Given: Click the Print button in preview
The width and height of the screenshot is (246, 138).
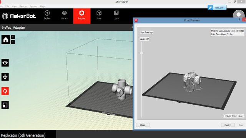Looking at the screenshot, I should pyautogui.click(x=241, y=125).
